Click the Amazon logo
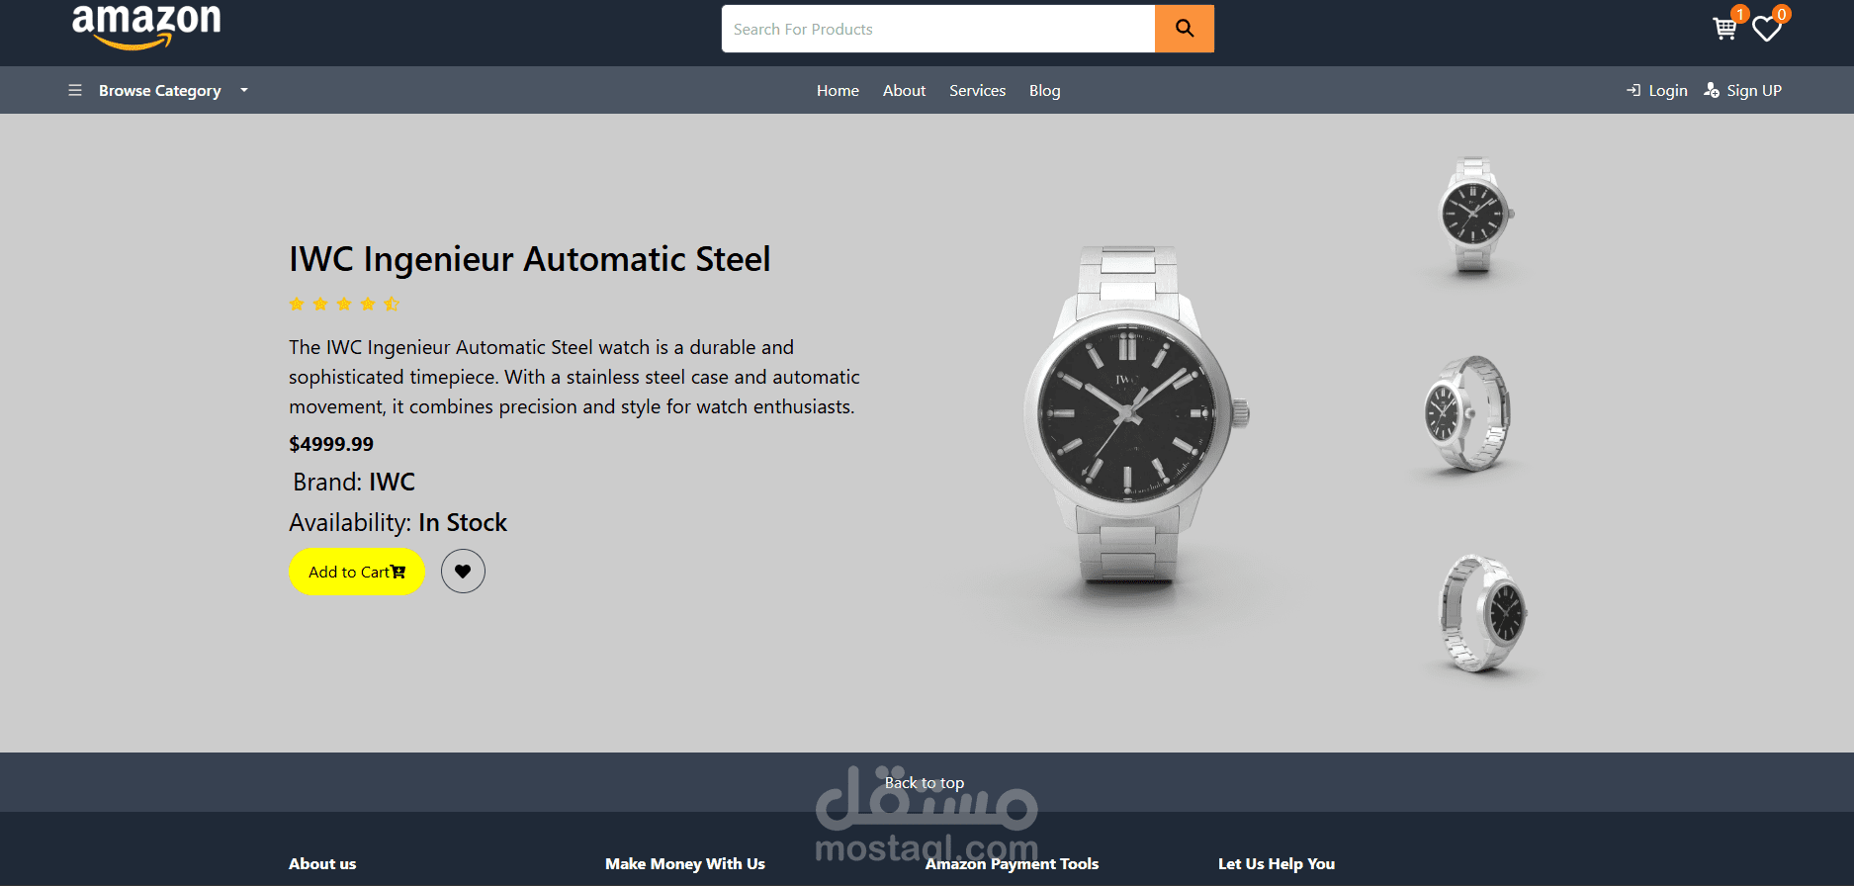The height and width of the screenshot is (886, 1854). [146, 25]
